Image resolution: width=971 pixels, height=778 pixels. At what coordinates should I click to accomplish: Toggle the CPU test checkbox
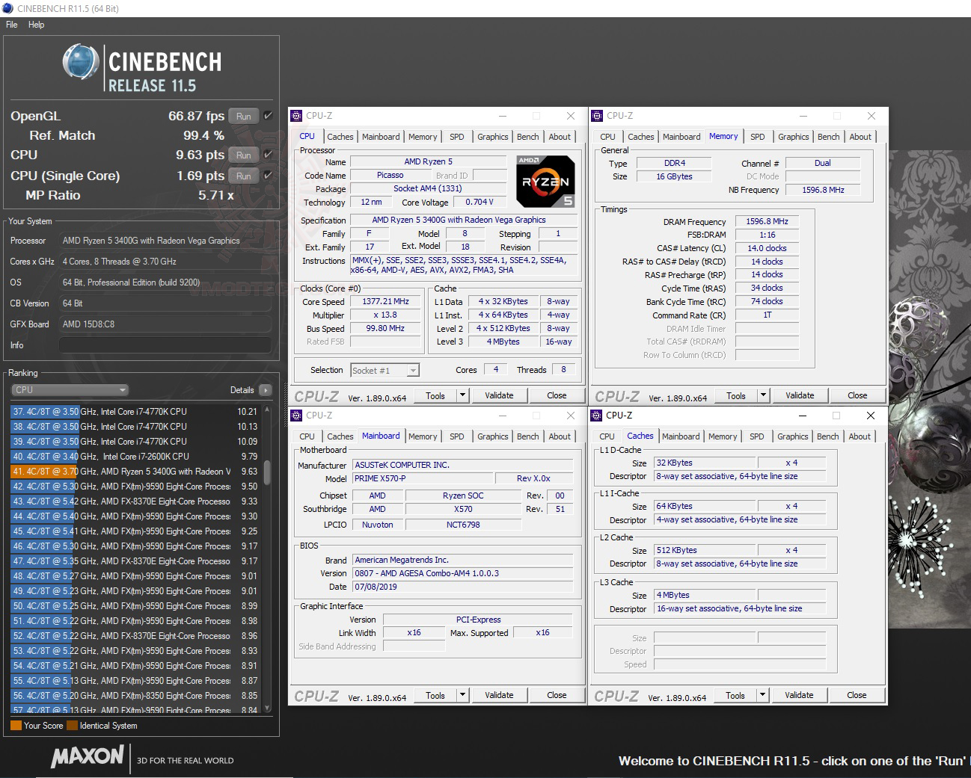click(x=269, y=155)
